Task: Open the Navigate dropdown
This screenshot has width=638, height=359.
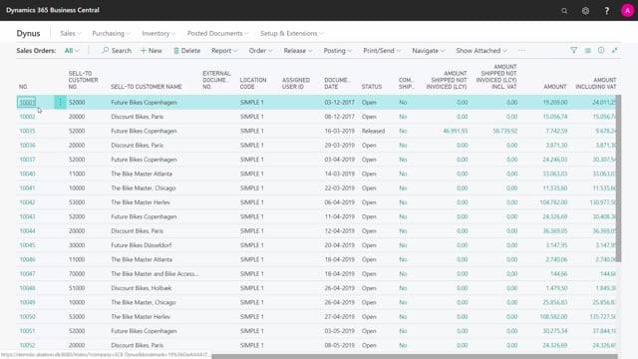Action: (429, 51)
